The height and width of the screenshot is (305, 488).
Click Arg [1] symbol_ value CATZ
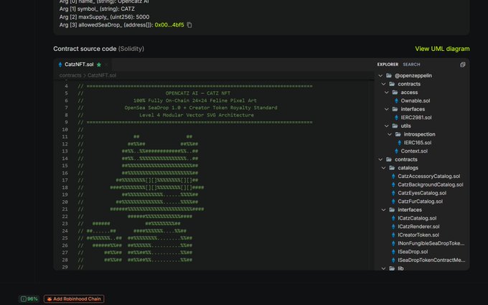coord(128,9)
